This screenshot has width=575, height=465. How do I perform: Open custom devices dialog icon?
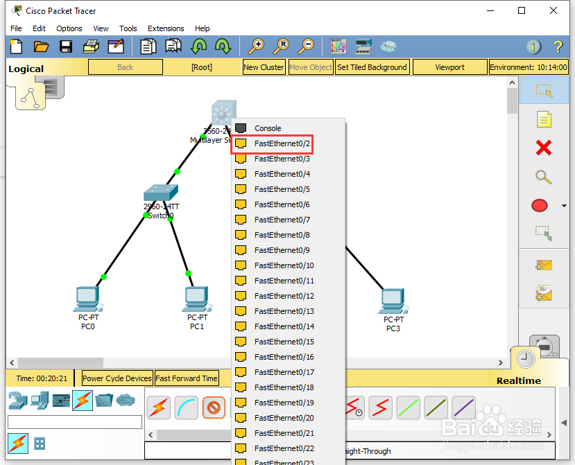coord(363,46)
